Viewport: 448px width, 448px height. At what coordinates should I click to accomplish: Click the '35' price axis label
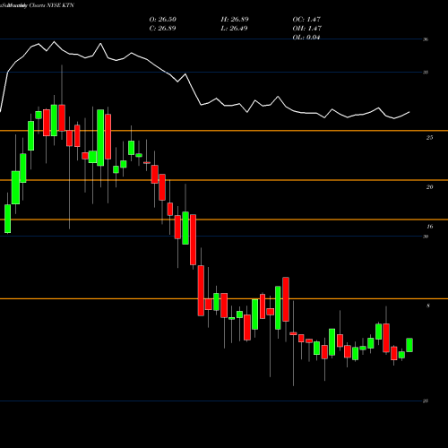pos(426,73)
